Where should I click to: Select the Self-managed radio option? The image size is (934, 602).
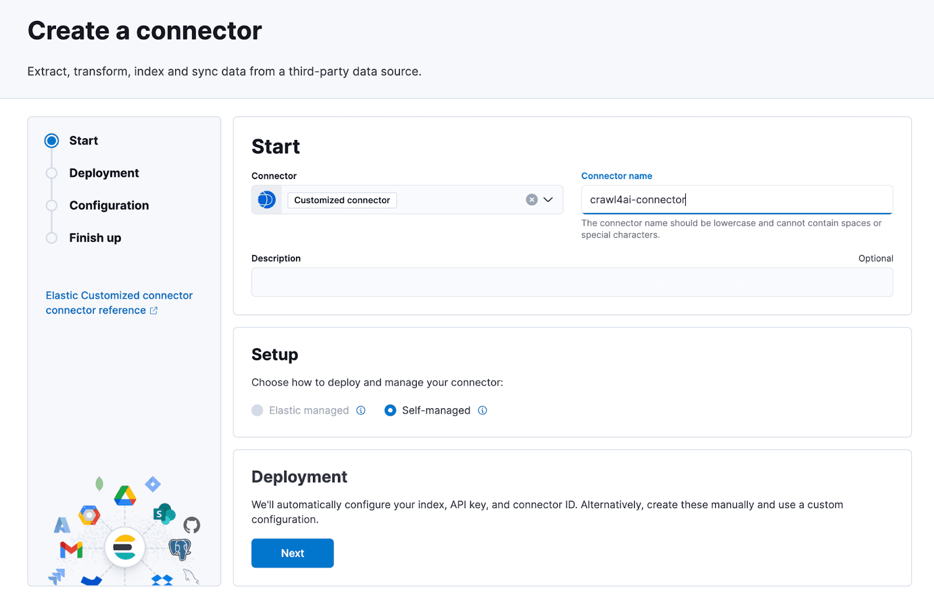tap(391, 410)
